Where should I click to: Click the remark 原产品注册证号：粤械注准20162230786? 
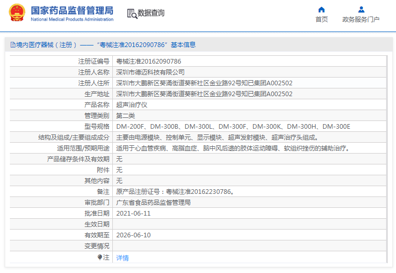pyautogui.click(x=175, y=191)
